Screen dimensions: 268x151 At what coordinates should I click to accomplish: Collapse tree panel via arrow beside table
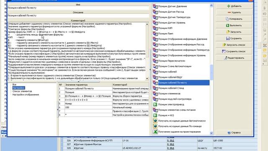pyautogui.click(x=58, y=109)
